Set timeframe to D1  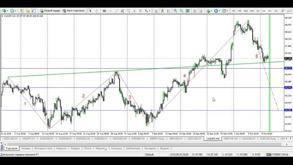pos(270,11)
